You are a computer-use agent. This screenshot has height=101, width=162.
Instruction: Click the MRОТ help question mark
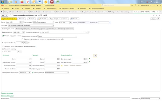click(x=36, y=46)
